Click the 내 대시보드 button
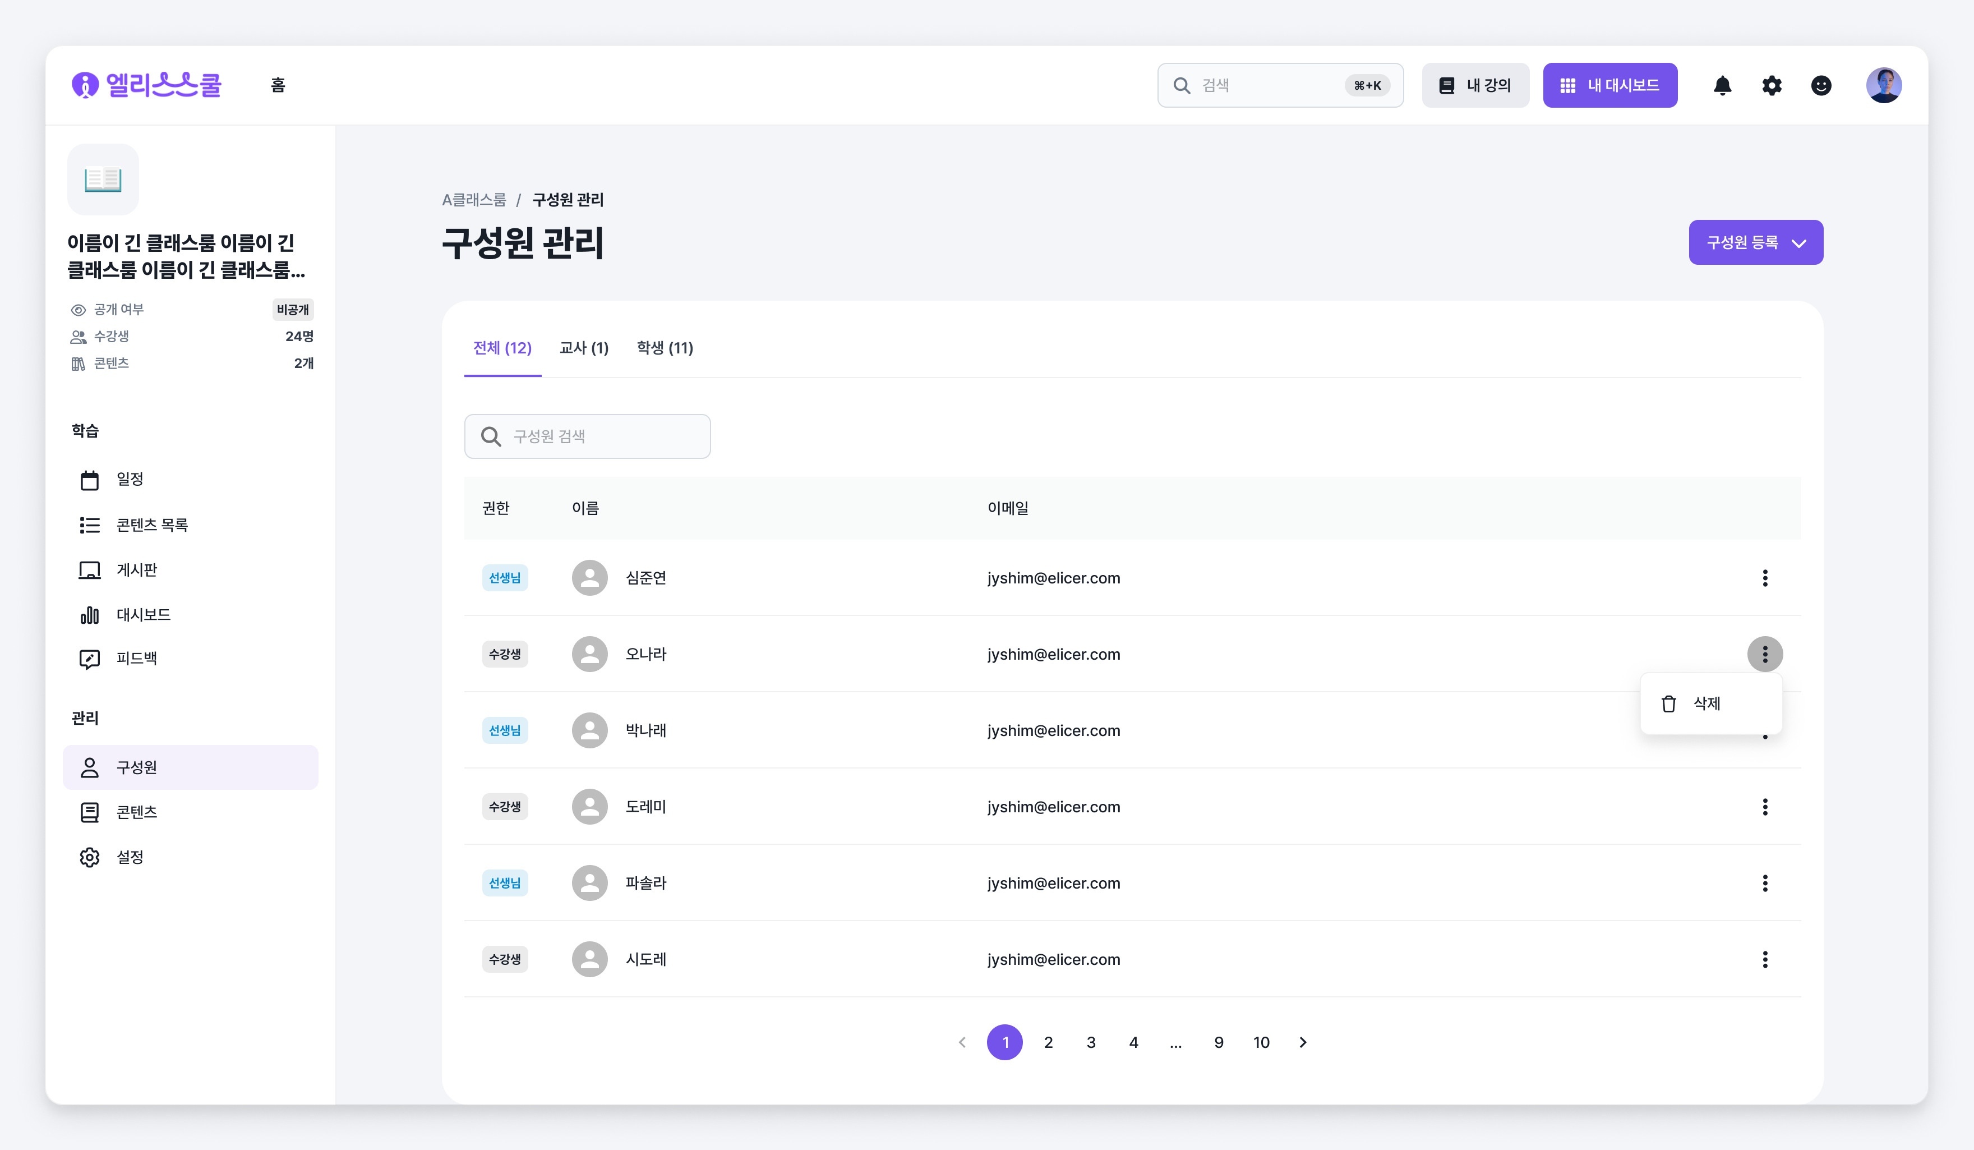Viewport: 1974px width, 1150px height. (1609, 85)
